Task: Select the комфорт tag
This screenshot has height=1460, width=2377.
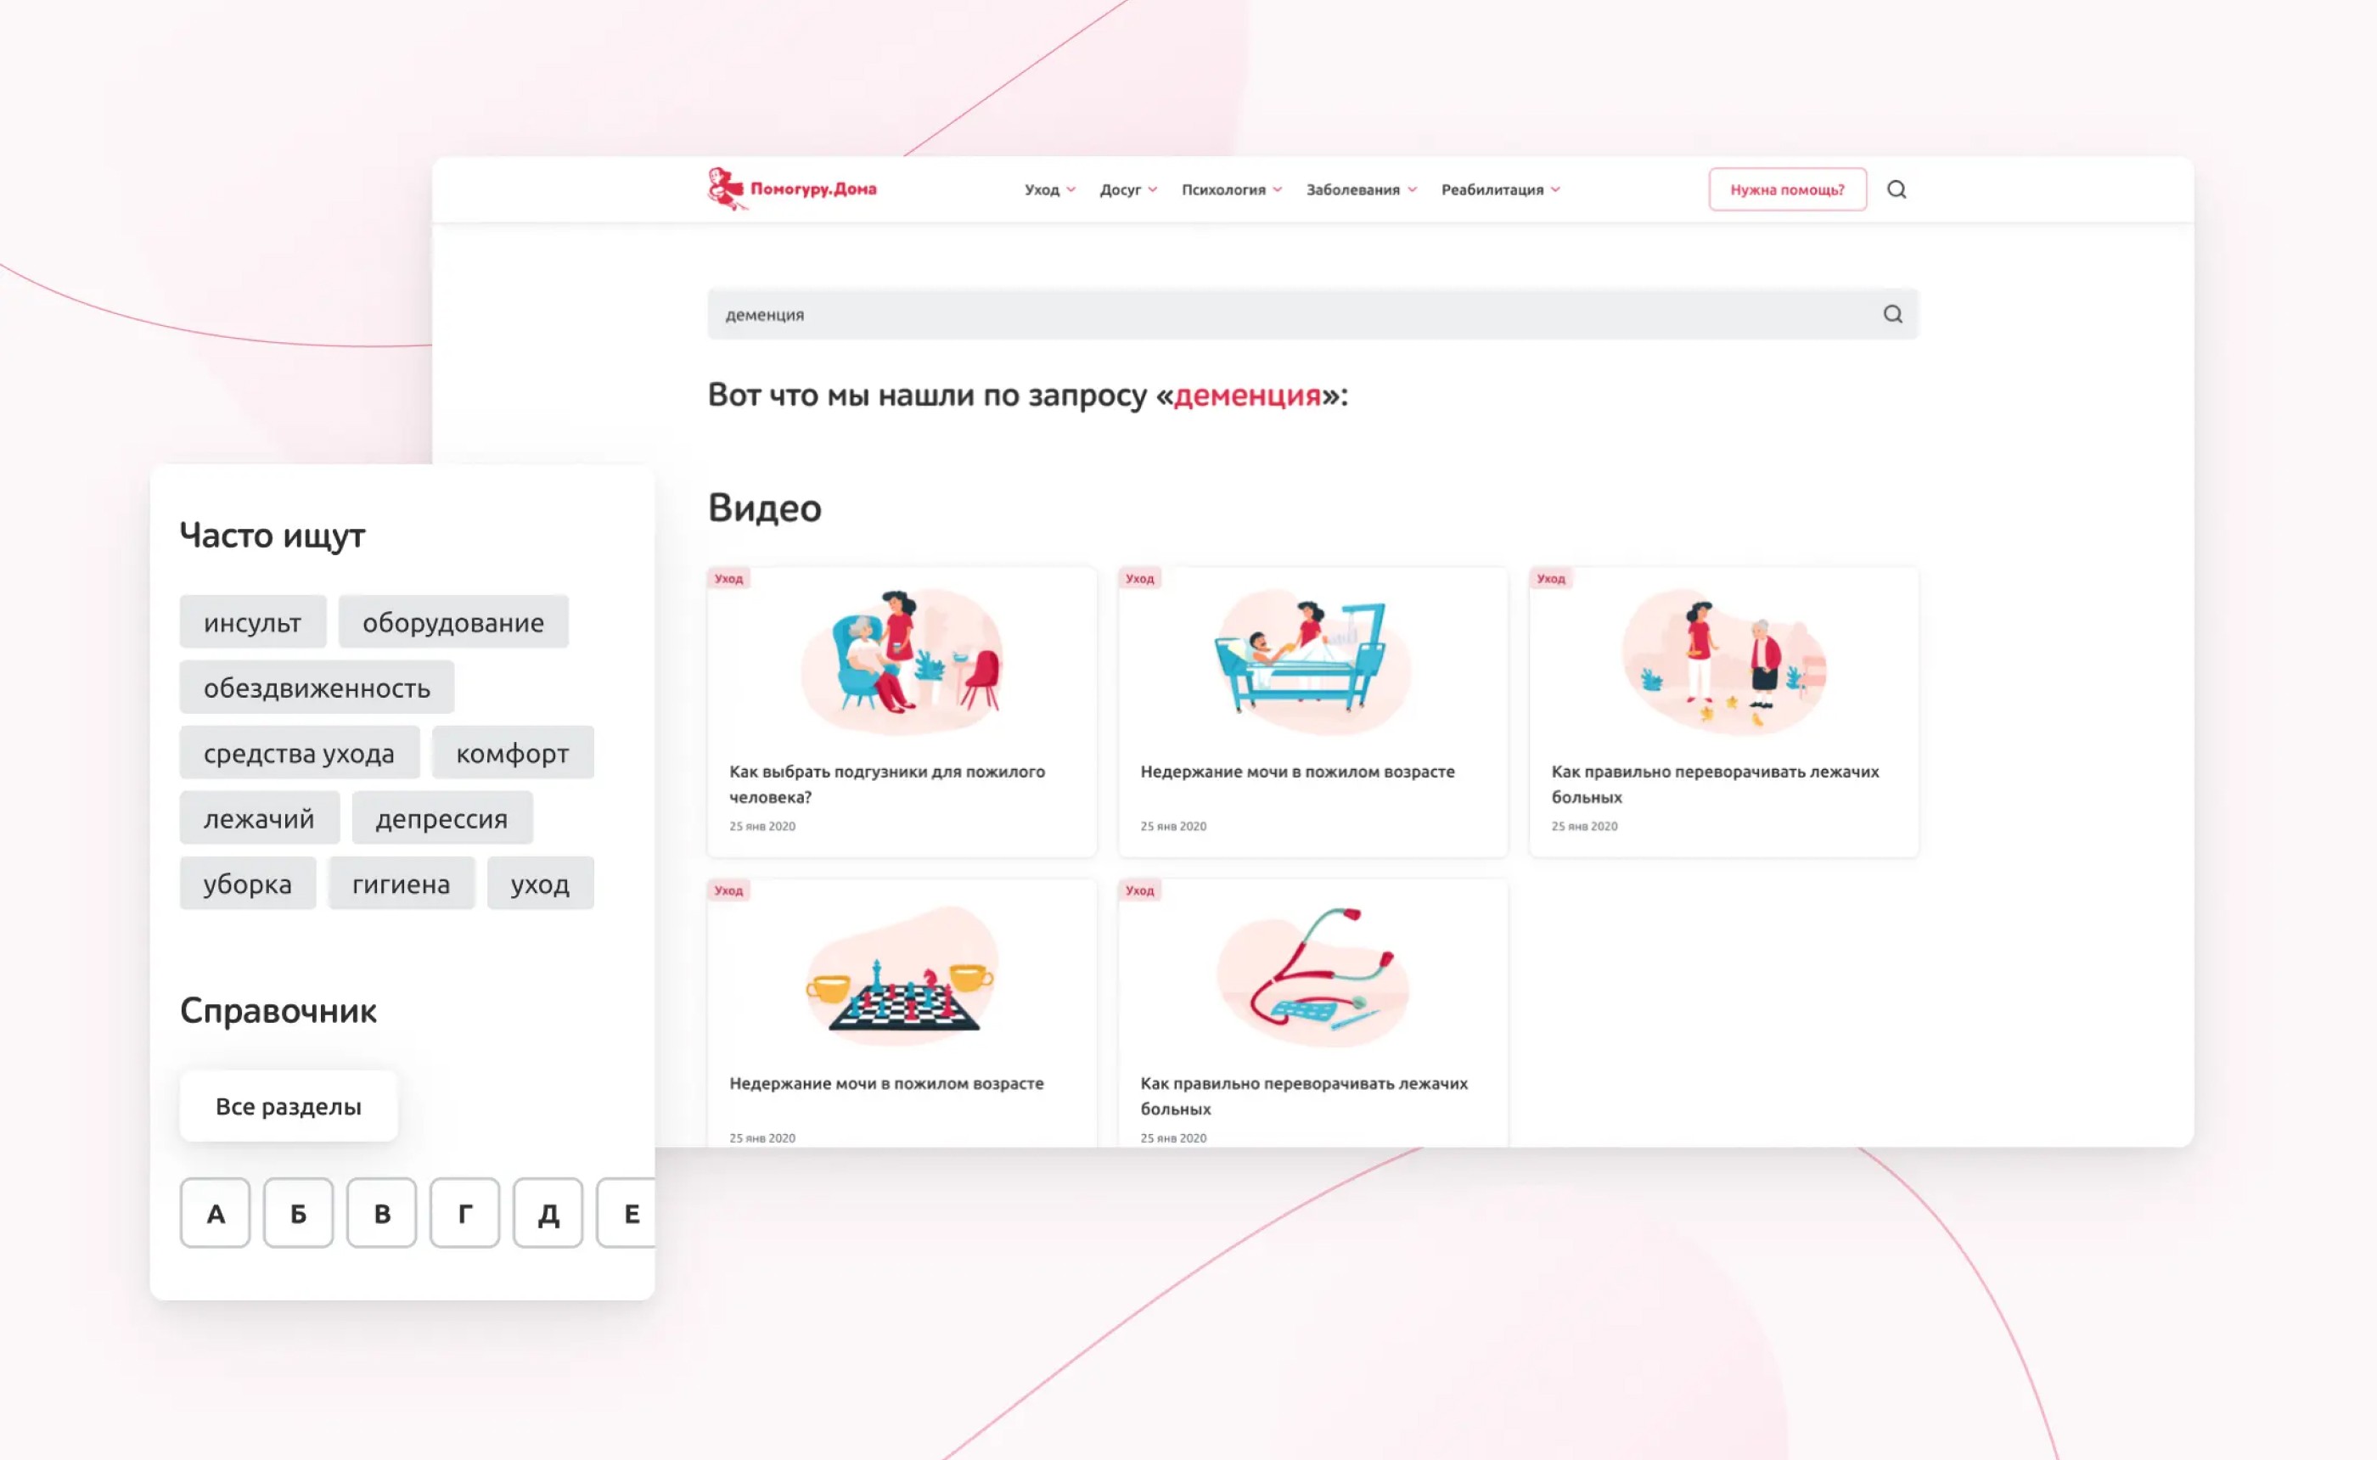Action: [x=513, y=753]
